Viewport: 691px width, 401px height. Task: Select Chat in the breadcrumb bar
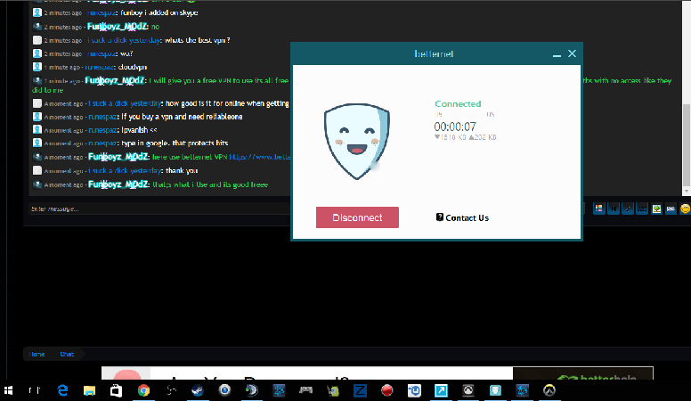[67, 355]
